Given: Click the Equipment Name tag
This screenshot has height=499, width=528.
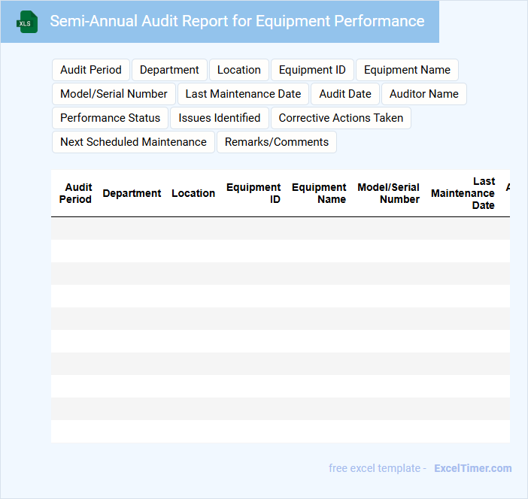Looking at the screenshot, I should pos(407,70).
